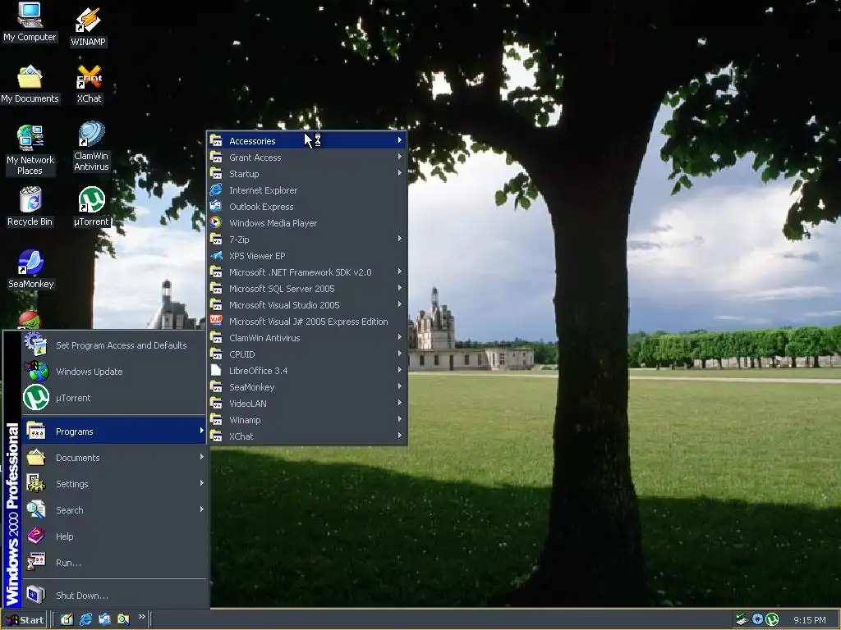Screen dimensions: 841x630
Task: Select My Network Places on the desktop
Action: click(x=30, y=150)
